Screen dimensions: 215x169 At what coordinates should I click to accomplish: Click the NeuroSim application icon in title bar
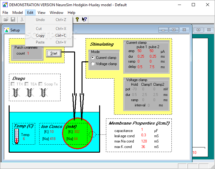coord(5,5)
